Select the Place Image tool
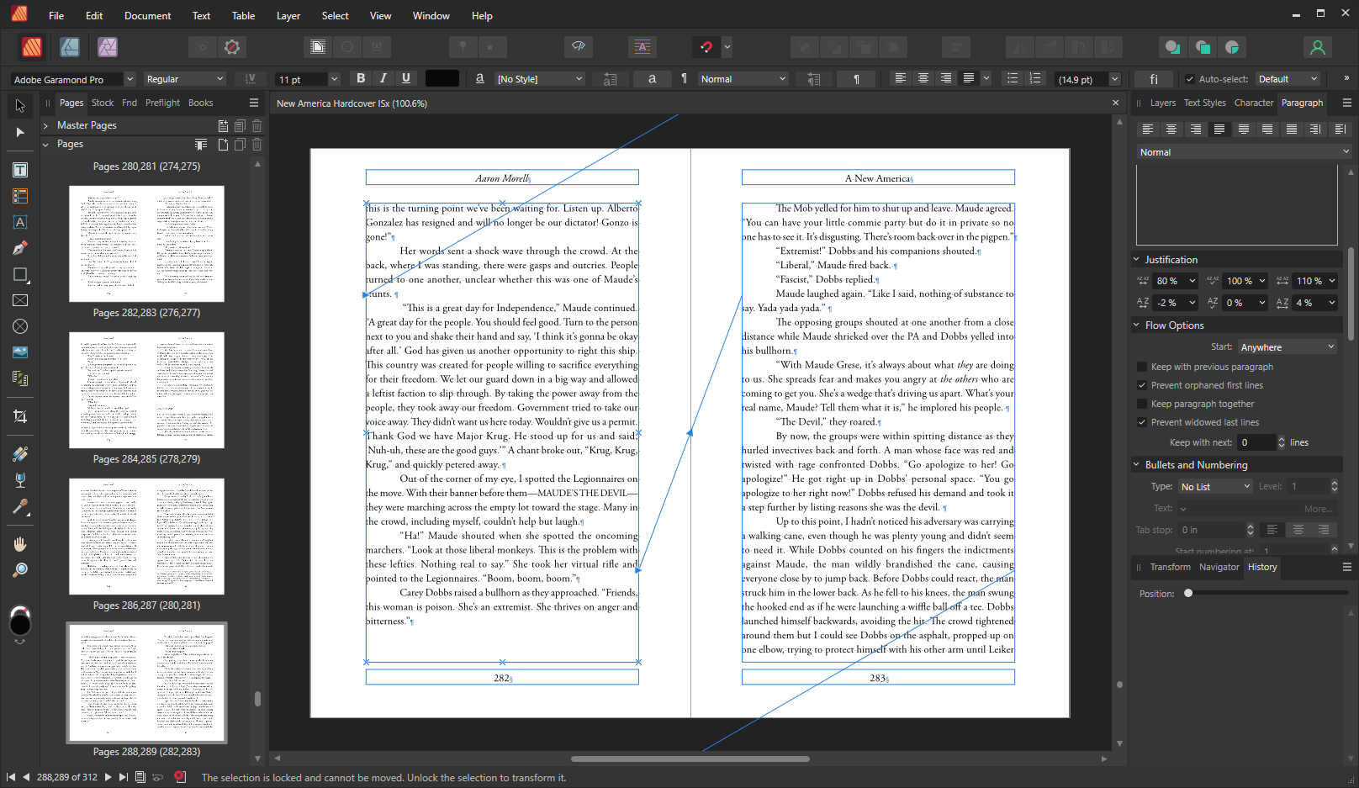Image resolution: width=1359 pixels, height=788 pixels. click(20, 352)
